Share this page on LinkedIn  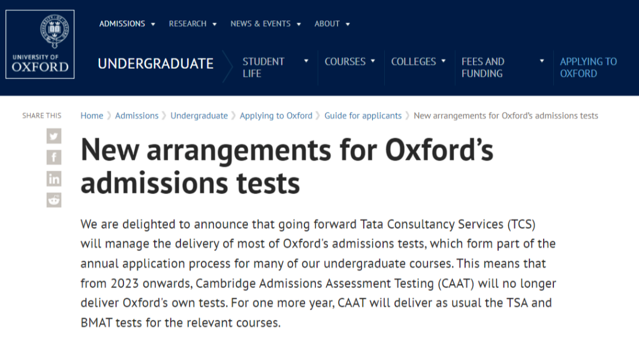pyautogui.click(x=54, y=178)
